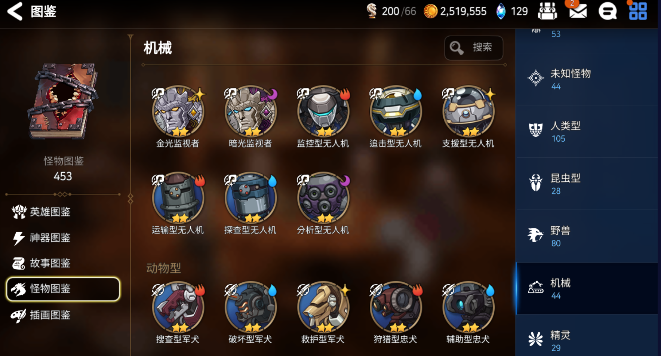Open the blue grid menu icon

637,11
